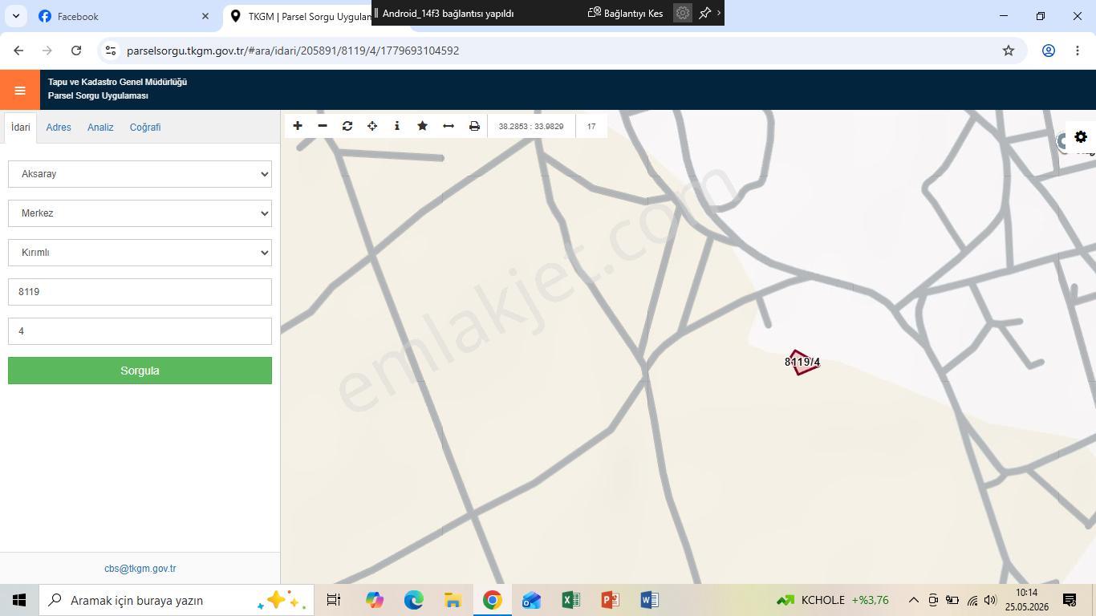Expand the Kırımlı neighborhood dropdown

click(x=140, y=253)
